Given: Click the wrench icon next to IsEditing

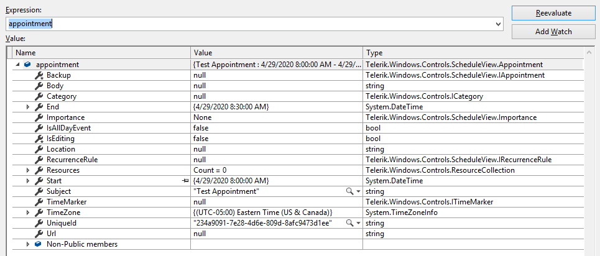Looking at the screenshot, I should (x=39, y=139).
